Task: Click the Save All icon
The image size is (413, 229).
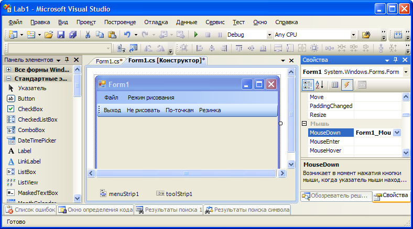Action: click(73, 35)
